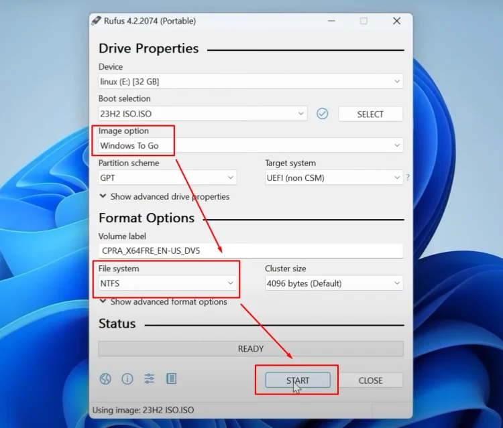Click the Volume label text field
Image resolution: width=503 pixels, height=428 pixels.
250,251
